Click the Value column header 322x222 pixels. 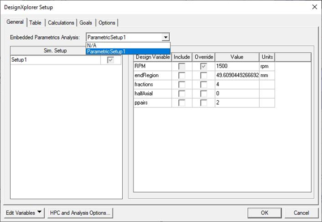point(237,57)
